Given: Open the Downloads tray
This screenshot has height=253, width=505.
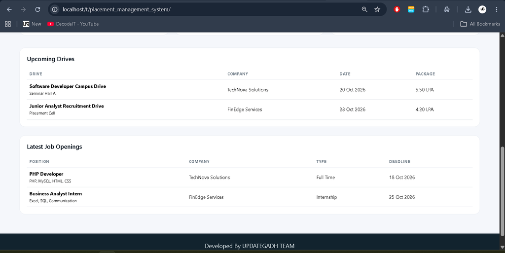Looking at the screenshot, I should [468, 9].
